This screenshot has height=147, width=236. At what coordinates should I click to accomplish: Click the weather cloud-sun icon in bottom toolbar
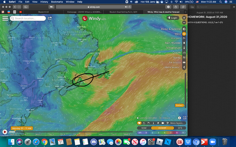pos(144,123)
